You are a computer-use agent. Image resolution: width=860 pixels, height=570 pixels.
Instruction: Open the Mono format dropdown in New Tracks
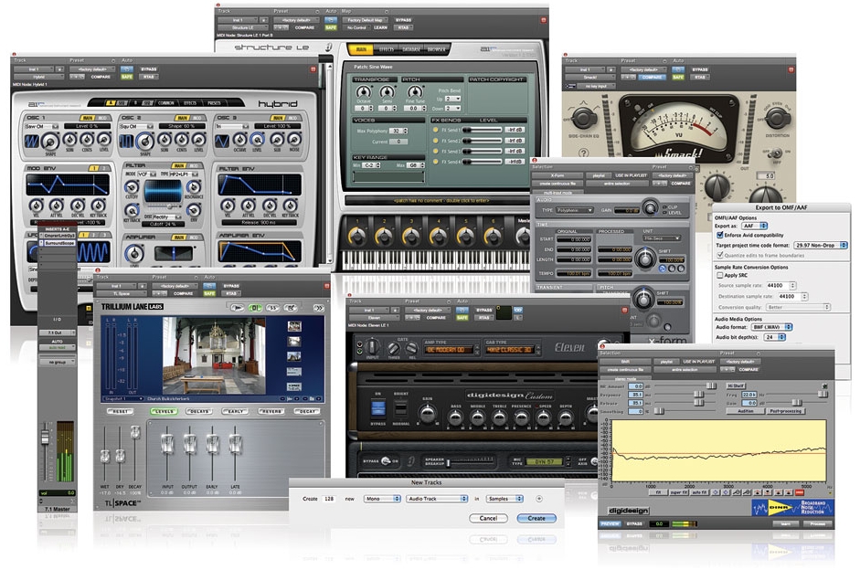coord(382,499)
